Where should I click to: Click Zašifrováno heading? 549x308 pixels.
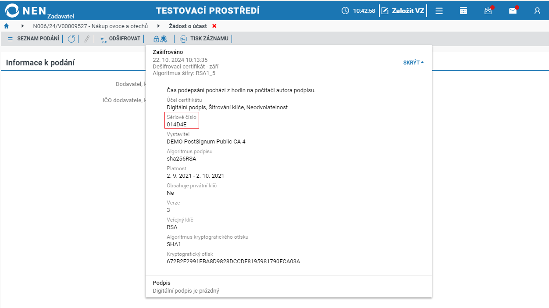click(168, 52)
